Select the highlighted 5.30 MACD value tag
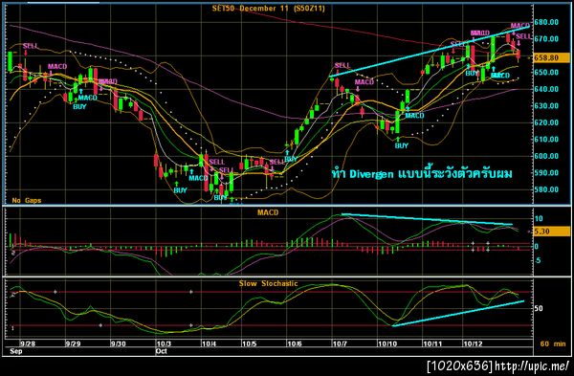The image size is (574, 376). coord(551,232)
